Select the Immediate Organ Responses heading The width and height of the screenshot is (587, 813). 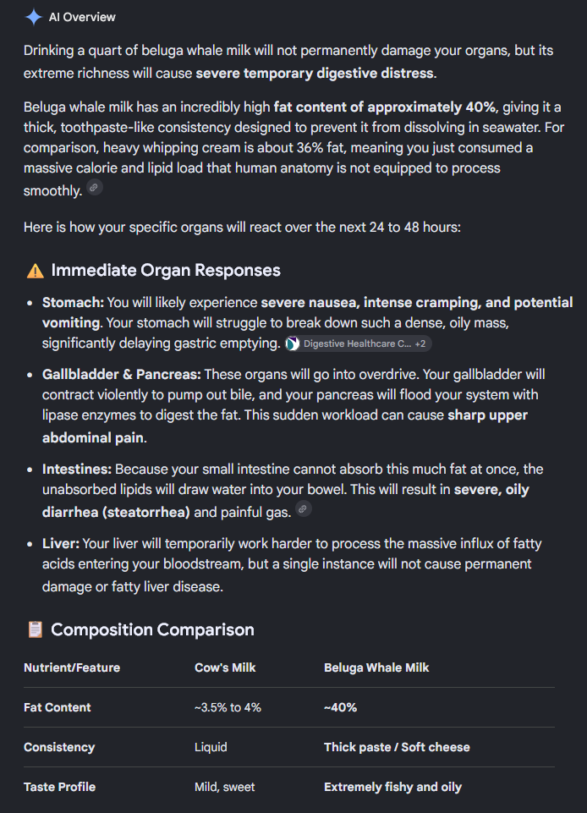pyautogui.click(x=166, y=270)
